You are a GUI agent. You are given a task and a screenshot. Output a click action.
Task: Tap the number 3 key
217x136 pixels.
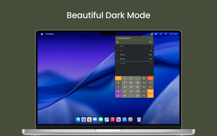click(x=138, y=91)
